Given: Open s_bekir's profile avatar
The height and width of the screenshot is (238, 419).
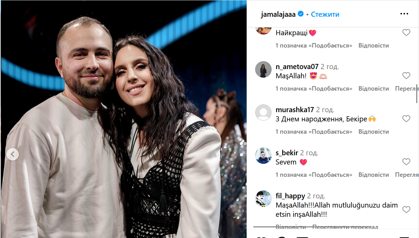Looking at the screenshot, I should (263, 156).
